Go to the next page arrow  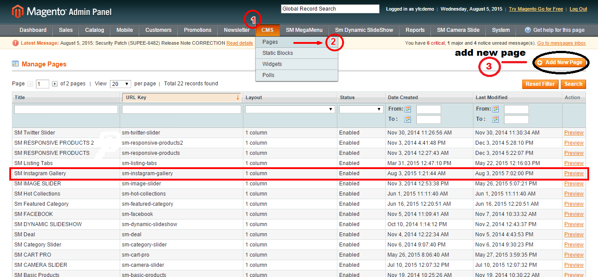(x=55, y=84)
